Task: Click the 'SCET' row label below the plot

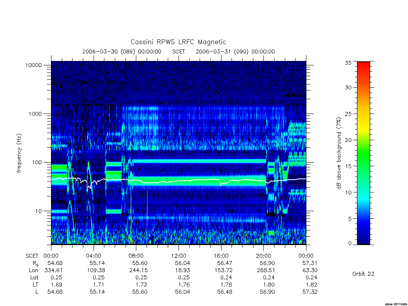Action: tap(32, 256)
